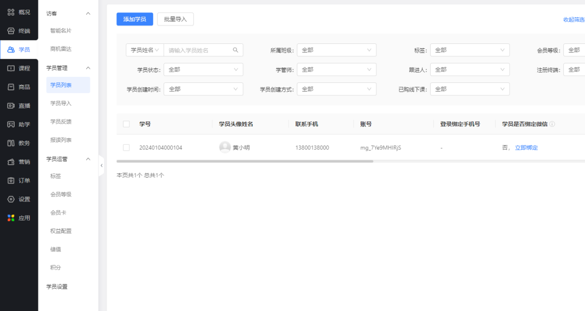Click the 立即绑定 link
585x311 pixels.
point(526,148)
